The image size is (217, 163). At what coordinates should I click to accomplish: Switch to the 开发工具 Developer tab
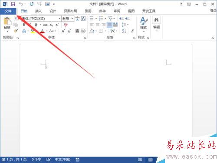point(149,11)
